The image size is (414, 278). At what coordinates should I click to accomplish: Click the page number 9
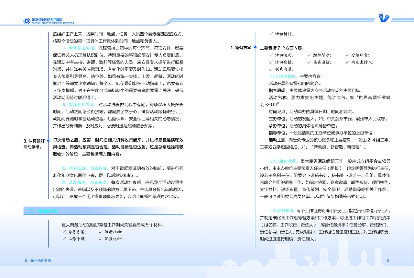pos(387,261)
